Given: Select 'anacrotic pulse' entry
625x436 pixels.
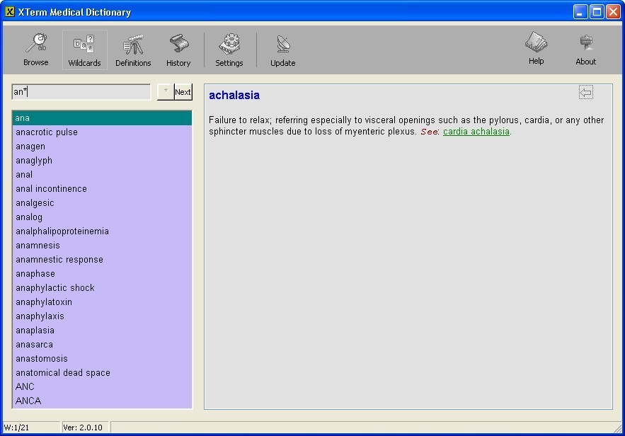Looking at the screenshot, I should point(102,132).
